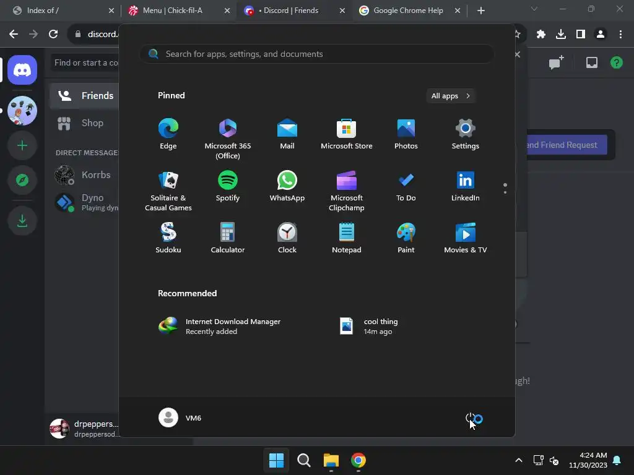Open the To Do app
This screenshot has height=475, width=634.
coord(406,186)
